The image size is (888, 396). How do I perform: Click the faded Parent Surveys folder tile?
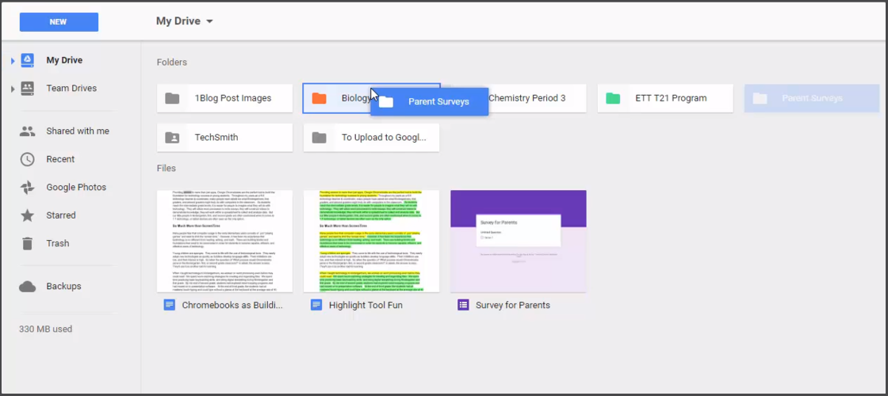coord(812,98)
